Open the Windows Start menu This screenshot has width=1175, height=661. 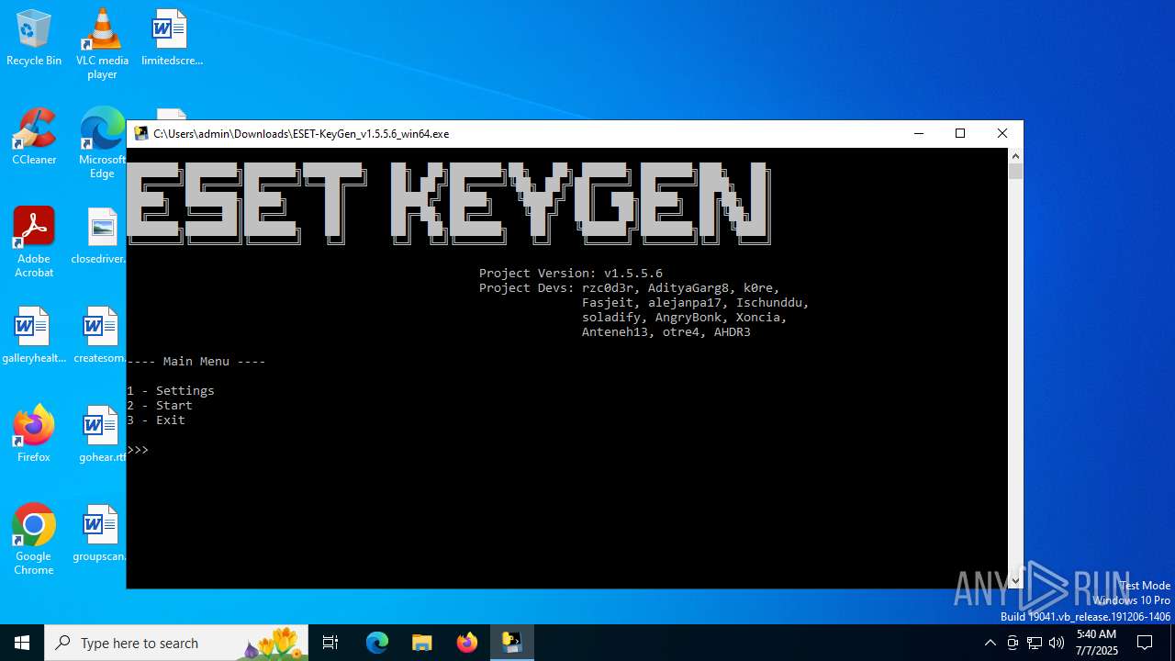pyautogui.click(x=22, y=643)
